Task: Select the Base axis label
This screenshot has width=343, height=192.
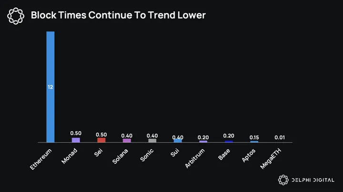Action: coord(224,154)
